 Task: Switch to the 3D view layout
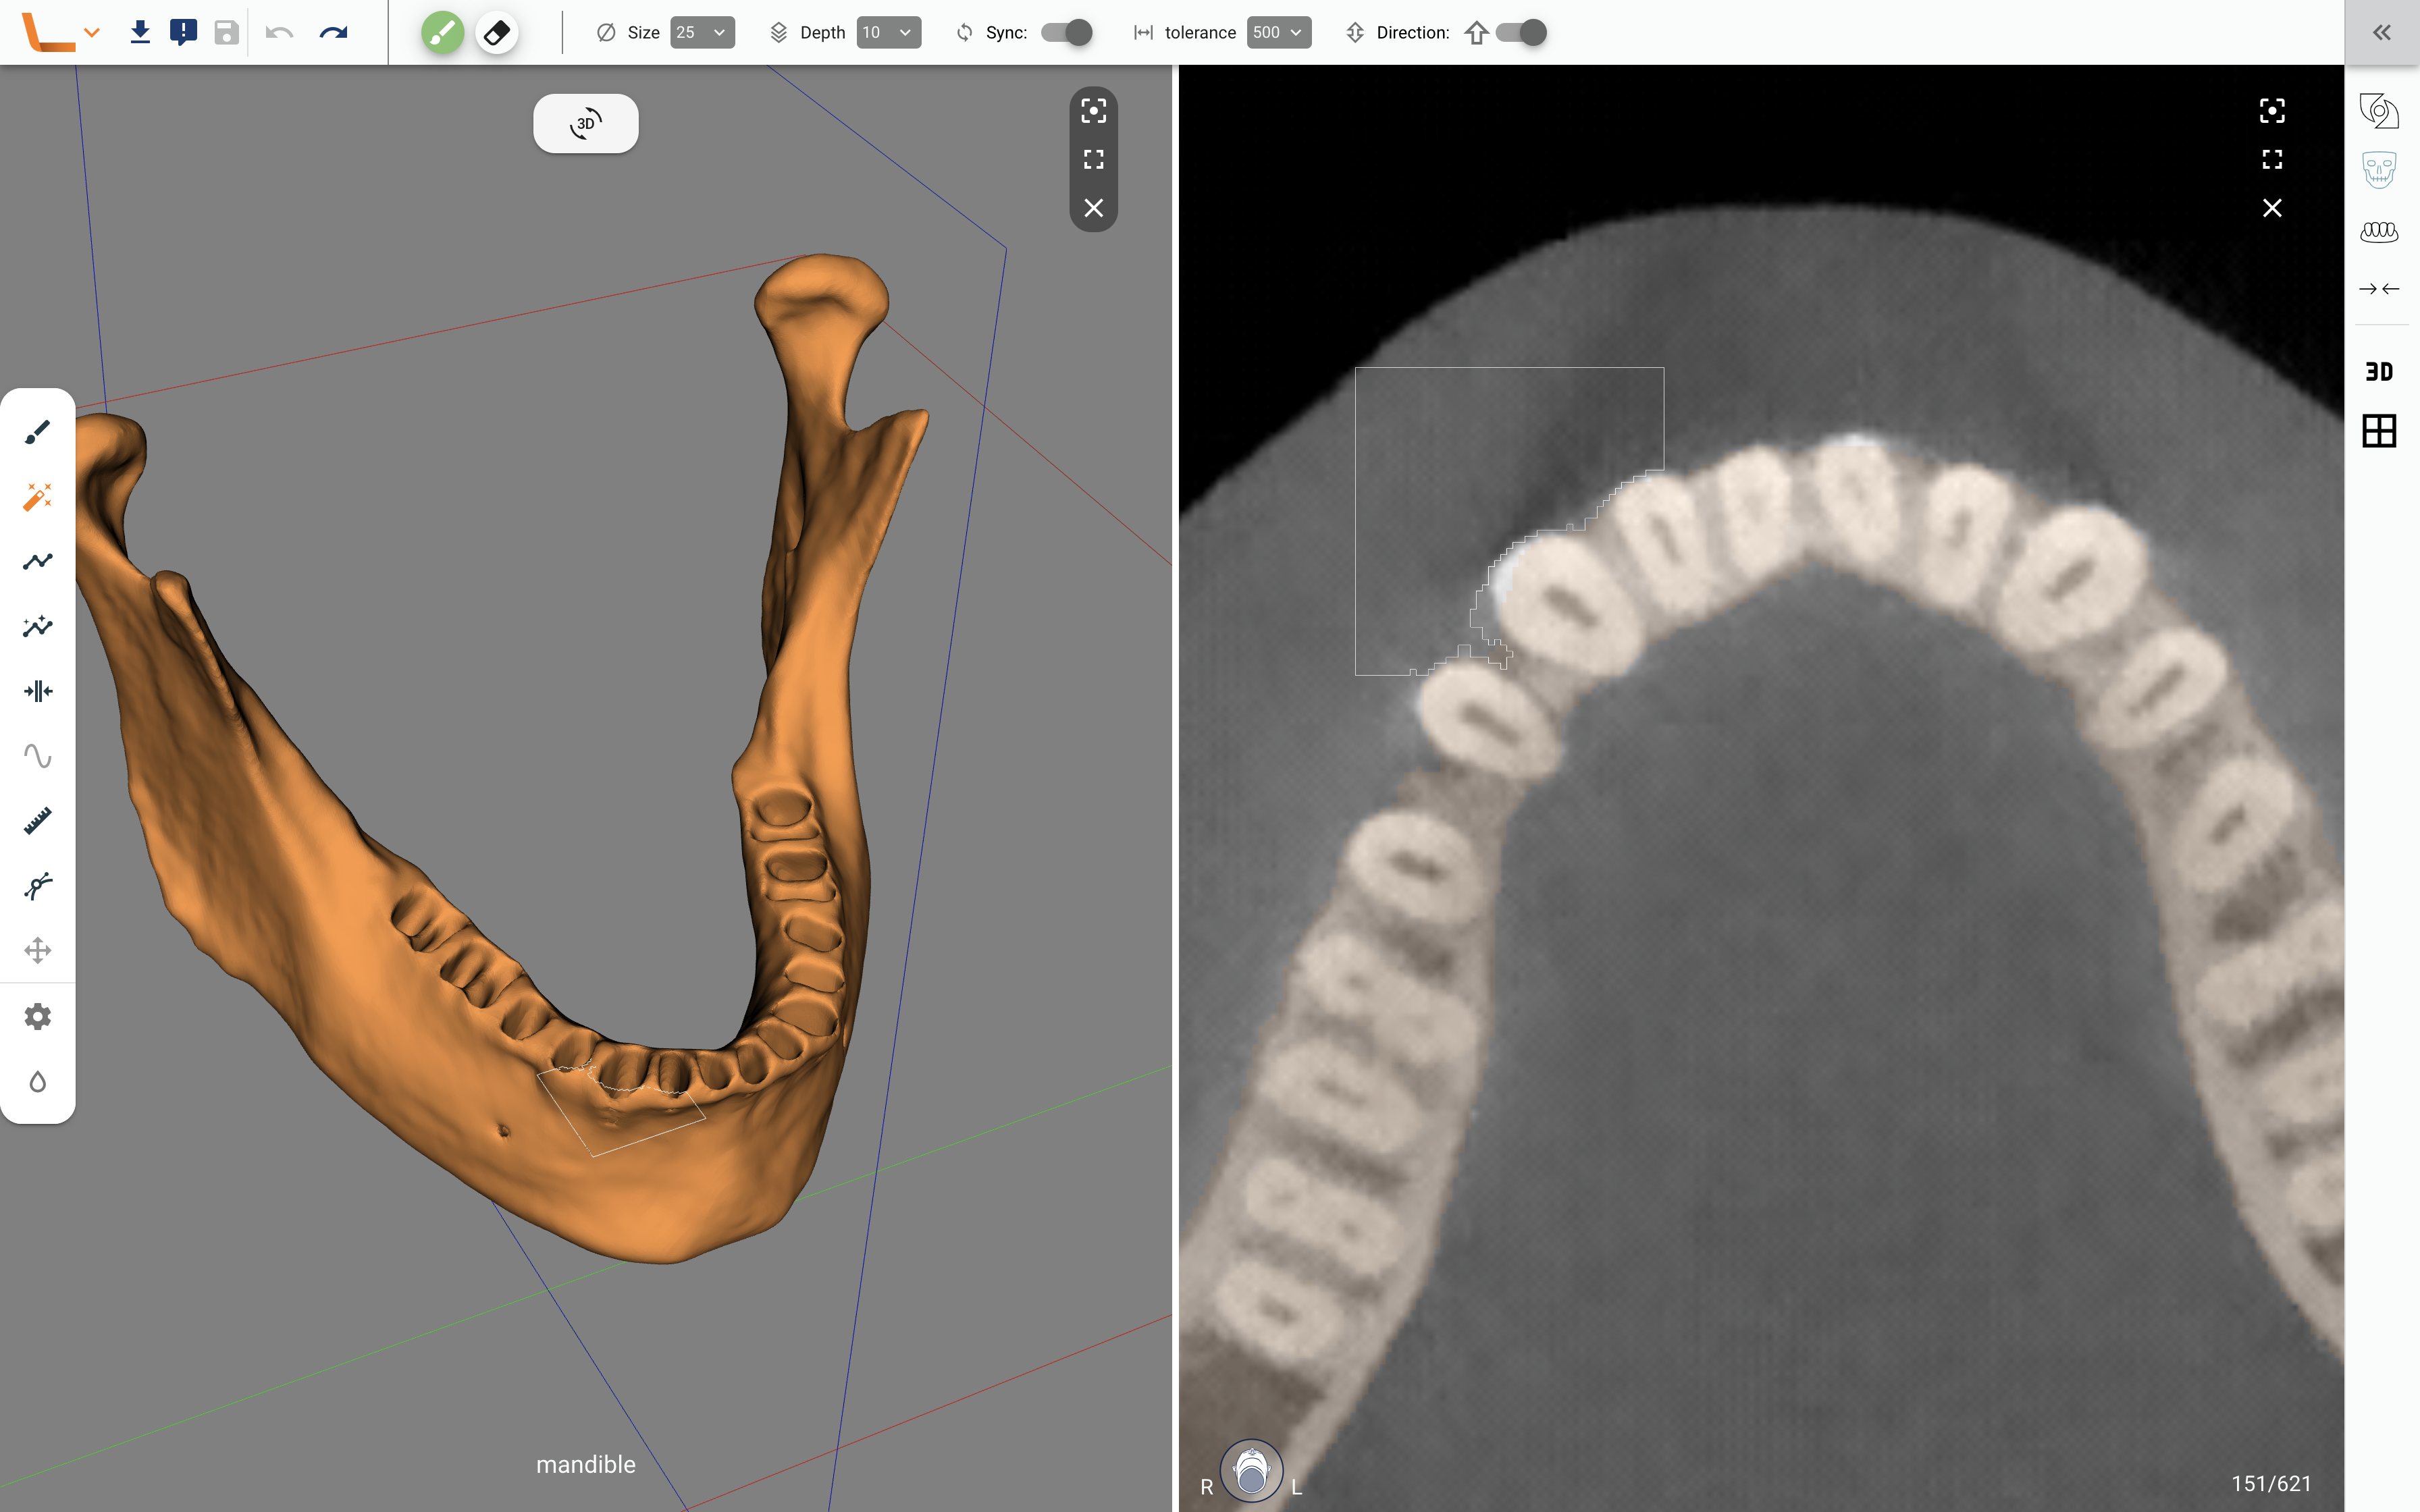pyautogui.click(x=2379, y=372)
